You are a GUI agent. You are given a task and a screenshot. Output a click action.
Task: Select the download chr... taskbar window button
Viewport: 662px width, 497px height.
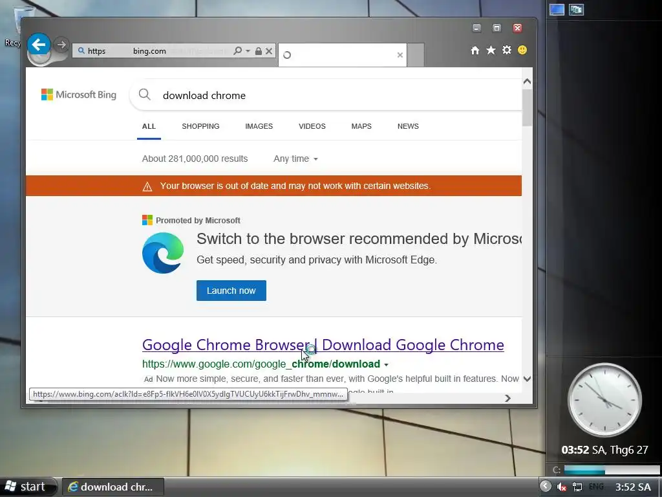coord(112,487)
